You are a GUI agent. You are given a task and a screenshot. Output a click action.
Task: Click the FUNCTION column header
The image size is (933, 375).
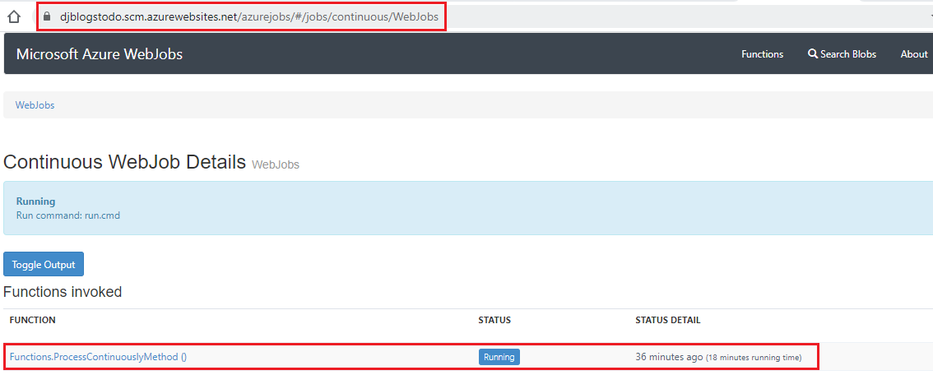click(33, 320)
